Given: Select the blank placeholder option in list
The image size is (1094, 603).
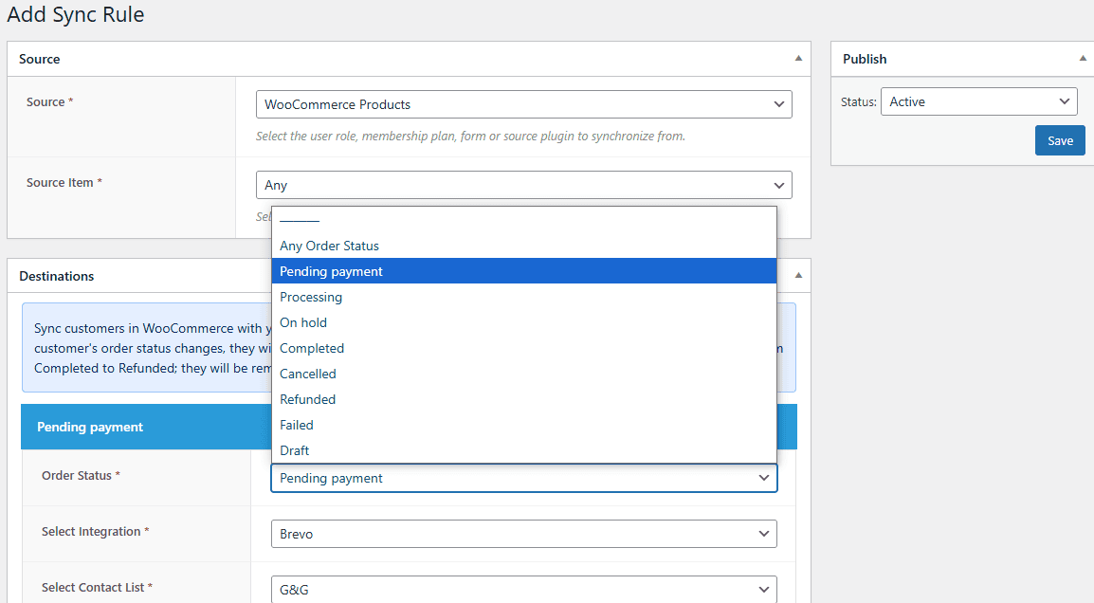Looking at the screenshot, I should coord(523,220).
